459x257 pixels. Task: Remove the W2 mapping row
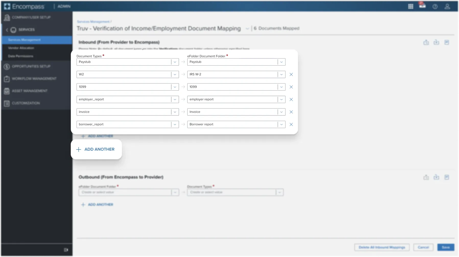pyautogui.click(x=291, y=74)
